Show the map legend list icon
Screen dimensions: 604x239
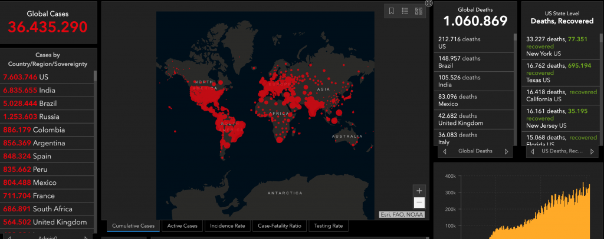pyautogui.click(x=405, y=11)
